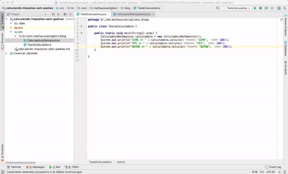Viewport: 288px width, 174px height.
Task: Hide the Project panel with the hide icon
Action: (x=71, y=14)
